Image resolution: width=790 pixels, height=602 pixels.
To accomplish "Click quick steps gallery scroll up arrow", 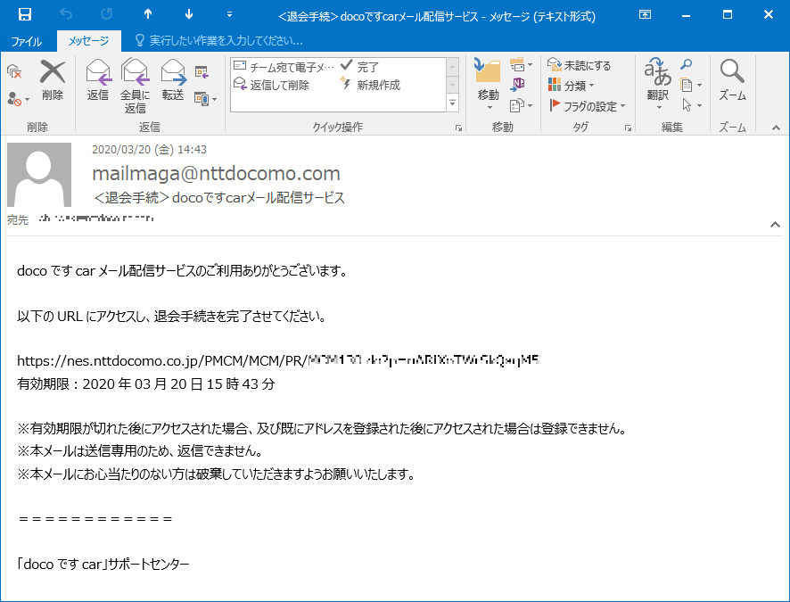I will point(452,67).
